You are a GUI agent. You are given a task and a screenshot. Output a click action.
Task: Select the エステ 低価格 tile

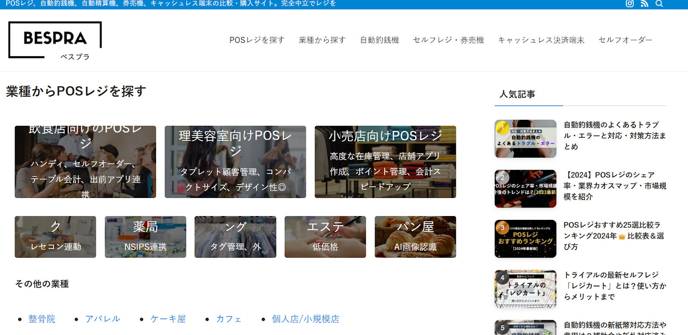coord(325,237)
